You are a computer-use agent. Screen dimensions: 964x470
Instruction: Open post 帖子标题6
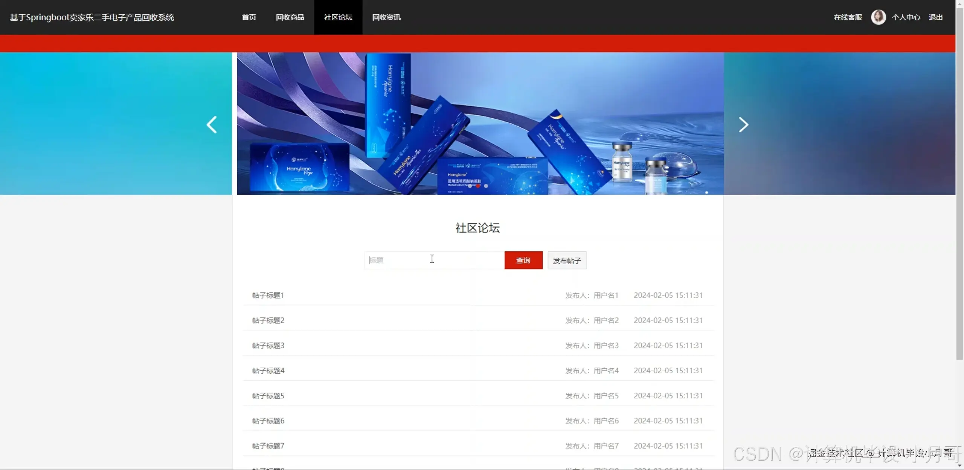coord(268,421)
